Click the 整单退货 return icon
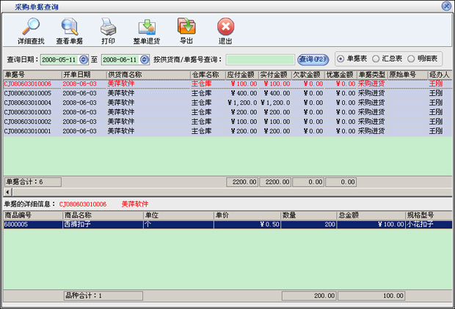455x309 pixels. click(147, 27)
